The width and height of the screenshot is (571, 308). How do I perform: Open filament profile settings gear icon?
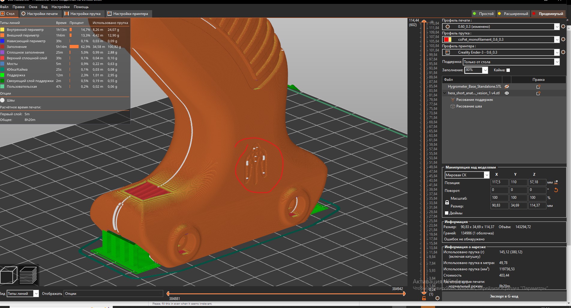pyautogui.click(x=563, y=40)
